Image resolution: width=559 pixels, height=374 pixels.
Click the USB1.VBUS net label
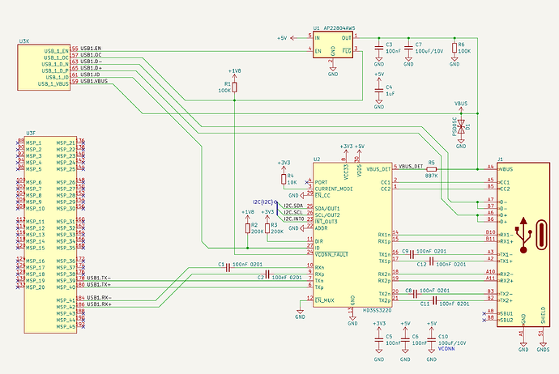[x=94, y=81]
